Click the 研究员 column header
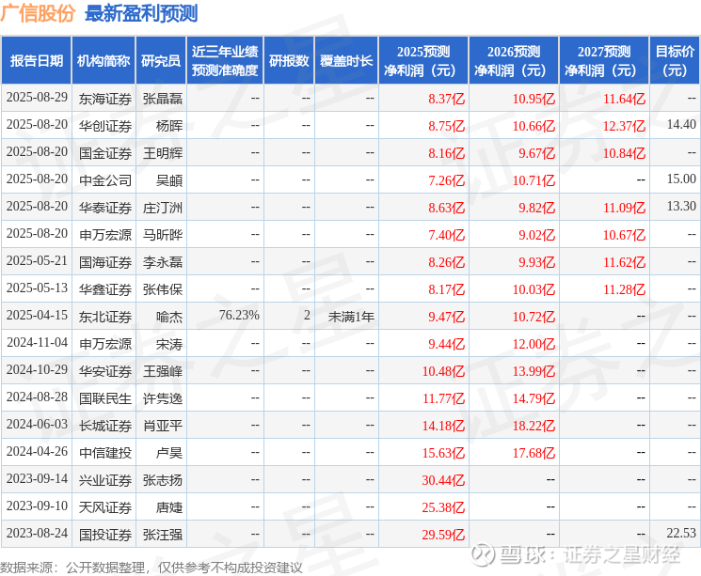 click(161, 61)
